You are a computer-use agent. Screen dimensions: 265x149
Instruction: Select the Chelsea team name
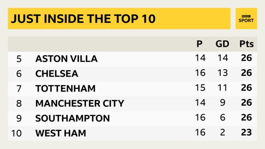pos(57,74)
